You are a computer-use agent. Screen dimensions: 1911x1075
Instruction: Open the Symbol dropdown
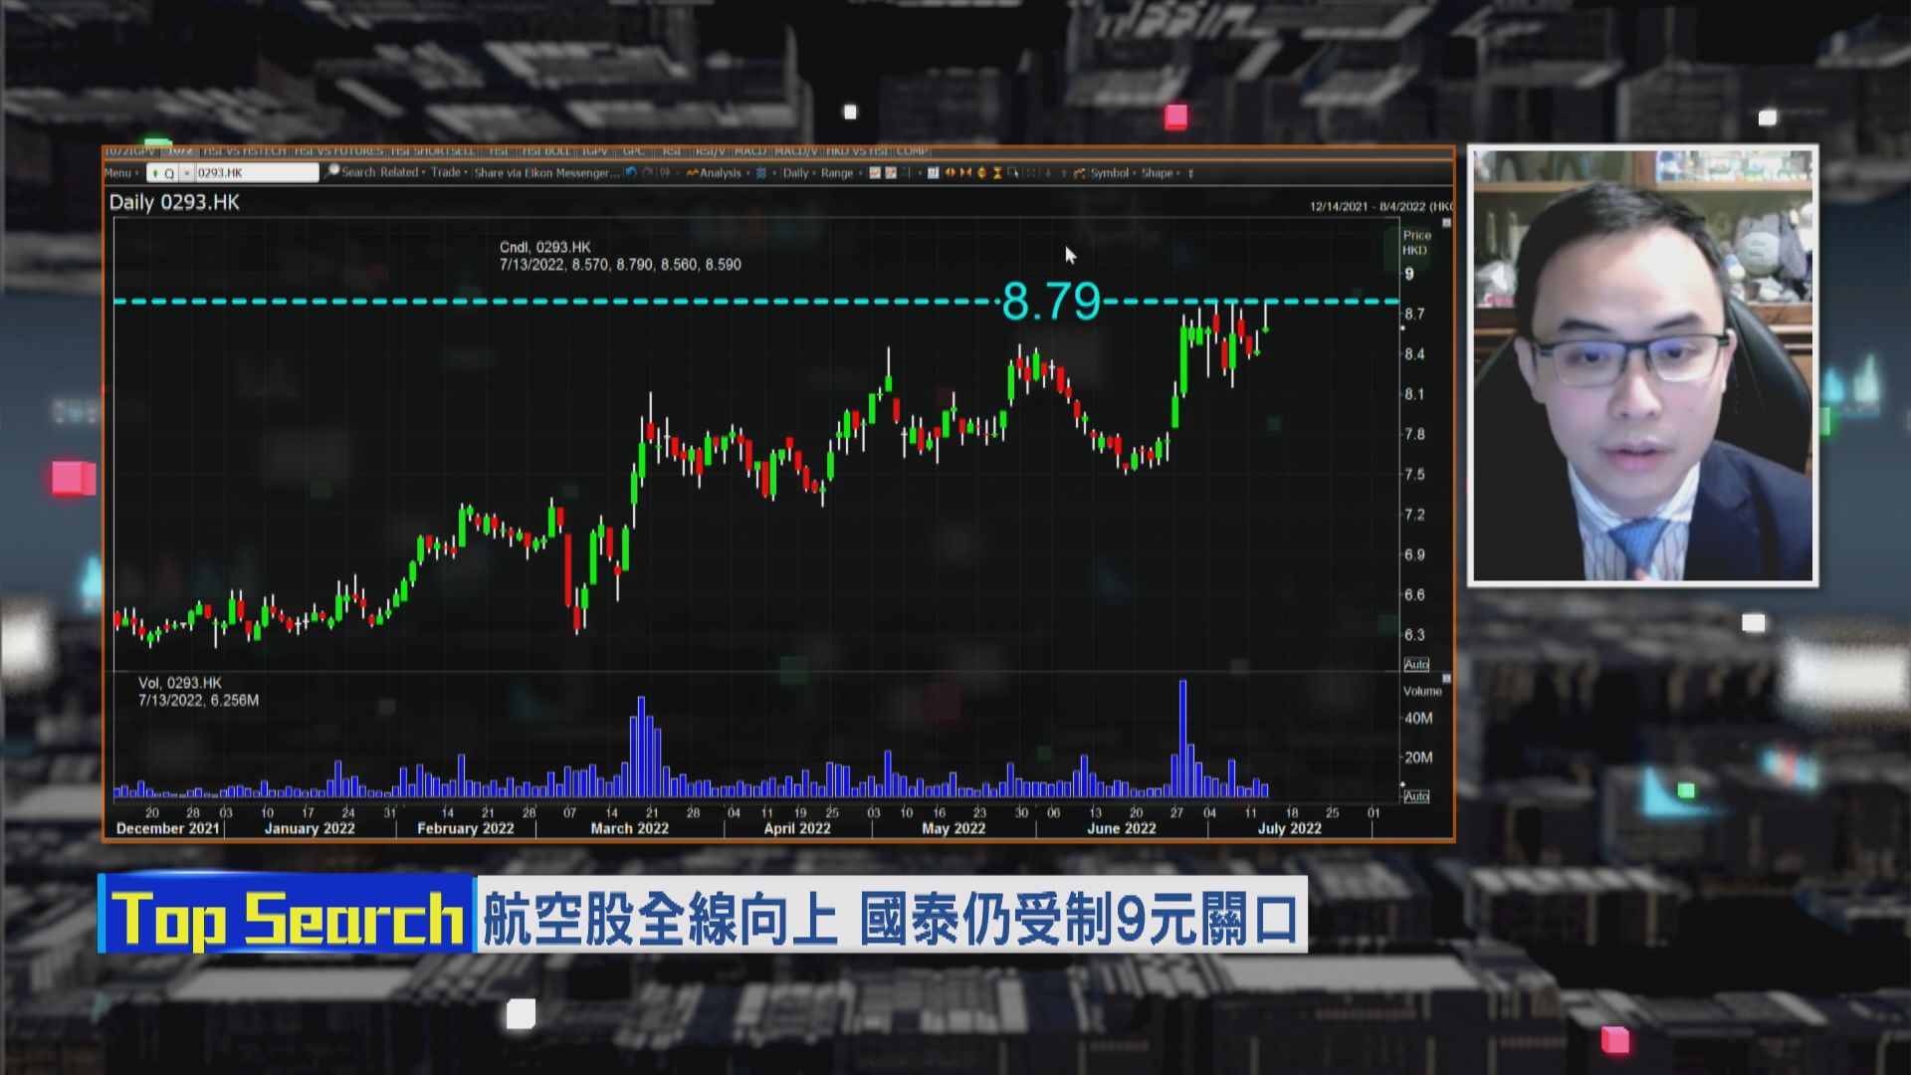click(1107, 172)
